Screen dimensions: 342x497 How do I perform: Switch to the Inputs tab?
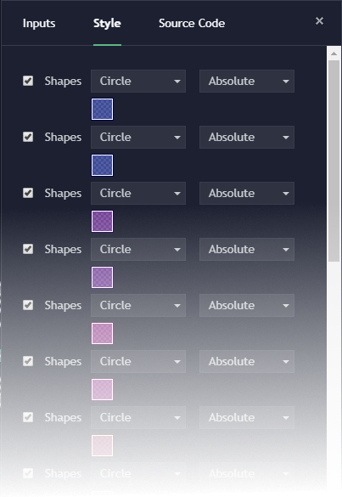tap(39, 24)
